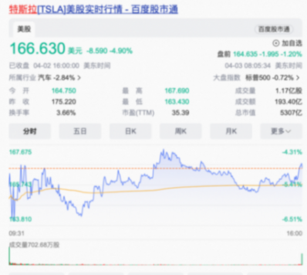Click the 09:31 time label
The height and width of the screenshot is (275, 307).
16,233
